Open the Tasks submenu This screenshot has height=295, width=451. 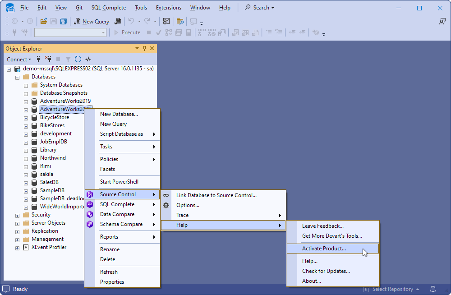pos(122,147)
